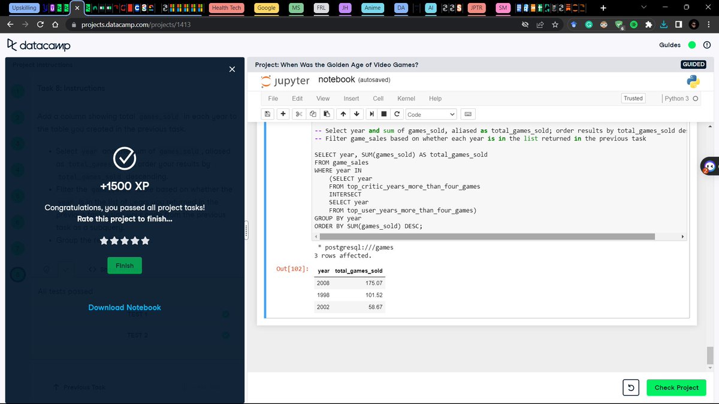Screen dimensions: 719x404
Task: Move the selected cell down
Action: coord(357,114)
